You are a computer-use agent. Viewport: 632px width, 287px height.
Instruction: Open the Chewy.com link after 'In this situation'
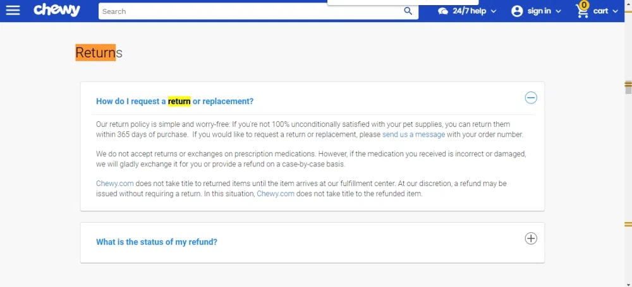[276, 194]
